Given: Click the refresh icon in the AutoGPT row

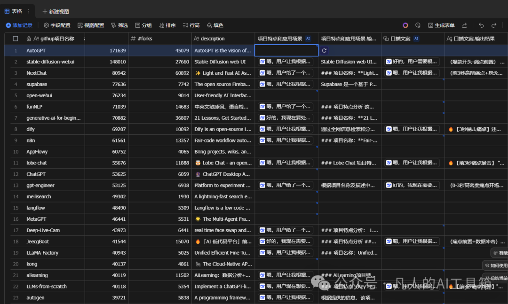Looking at the screenshot, I should coord(324,50).
